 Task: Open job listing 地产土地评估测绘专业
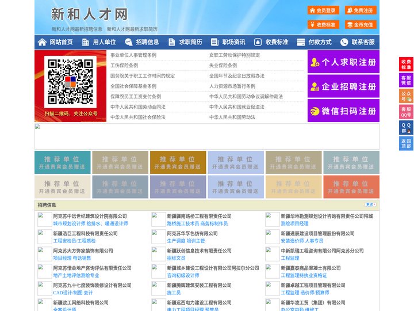pos(76,275)
